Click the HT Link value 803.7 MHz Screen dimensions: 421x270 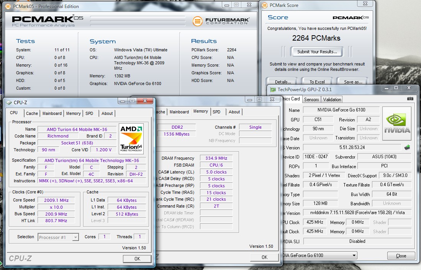tap(56, 221)
